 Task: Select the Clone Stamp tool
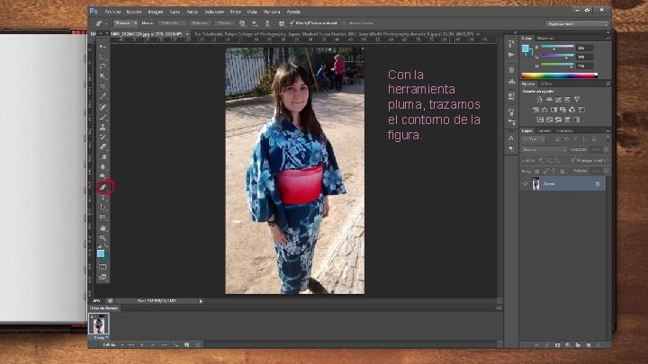coord(103,127)
